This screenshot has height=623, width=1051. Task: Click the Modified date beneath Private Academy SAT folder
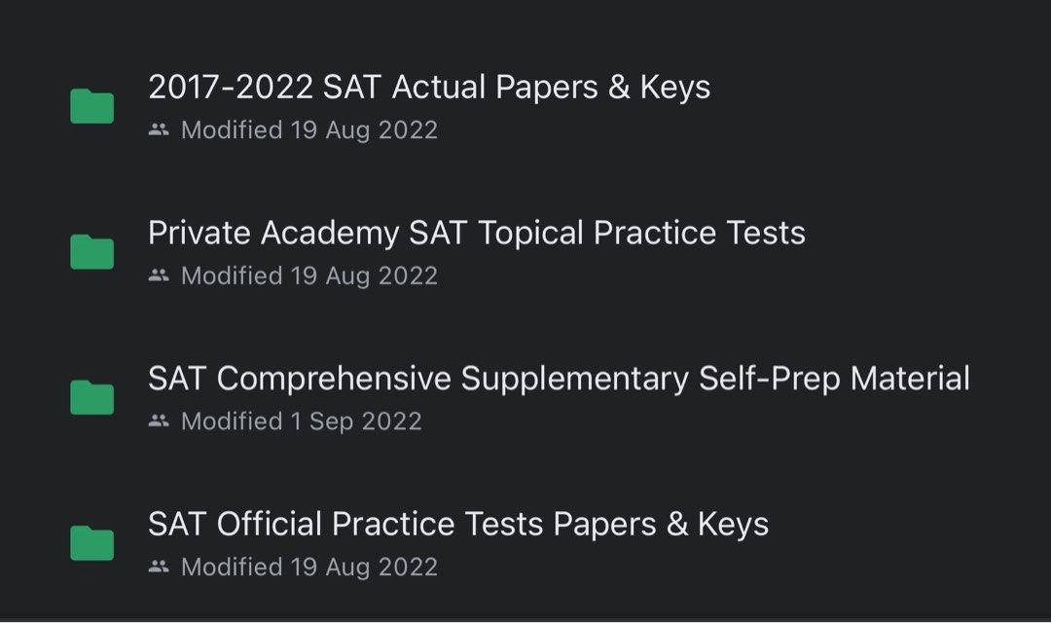pyautogui.click(x=308, y=275)
